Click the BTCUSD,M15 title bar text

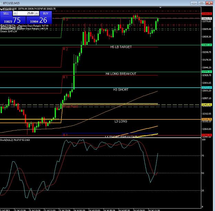11,3
